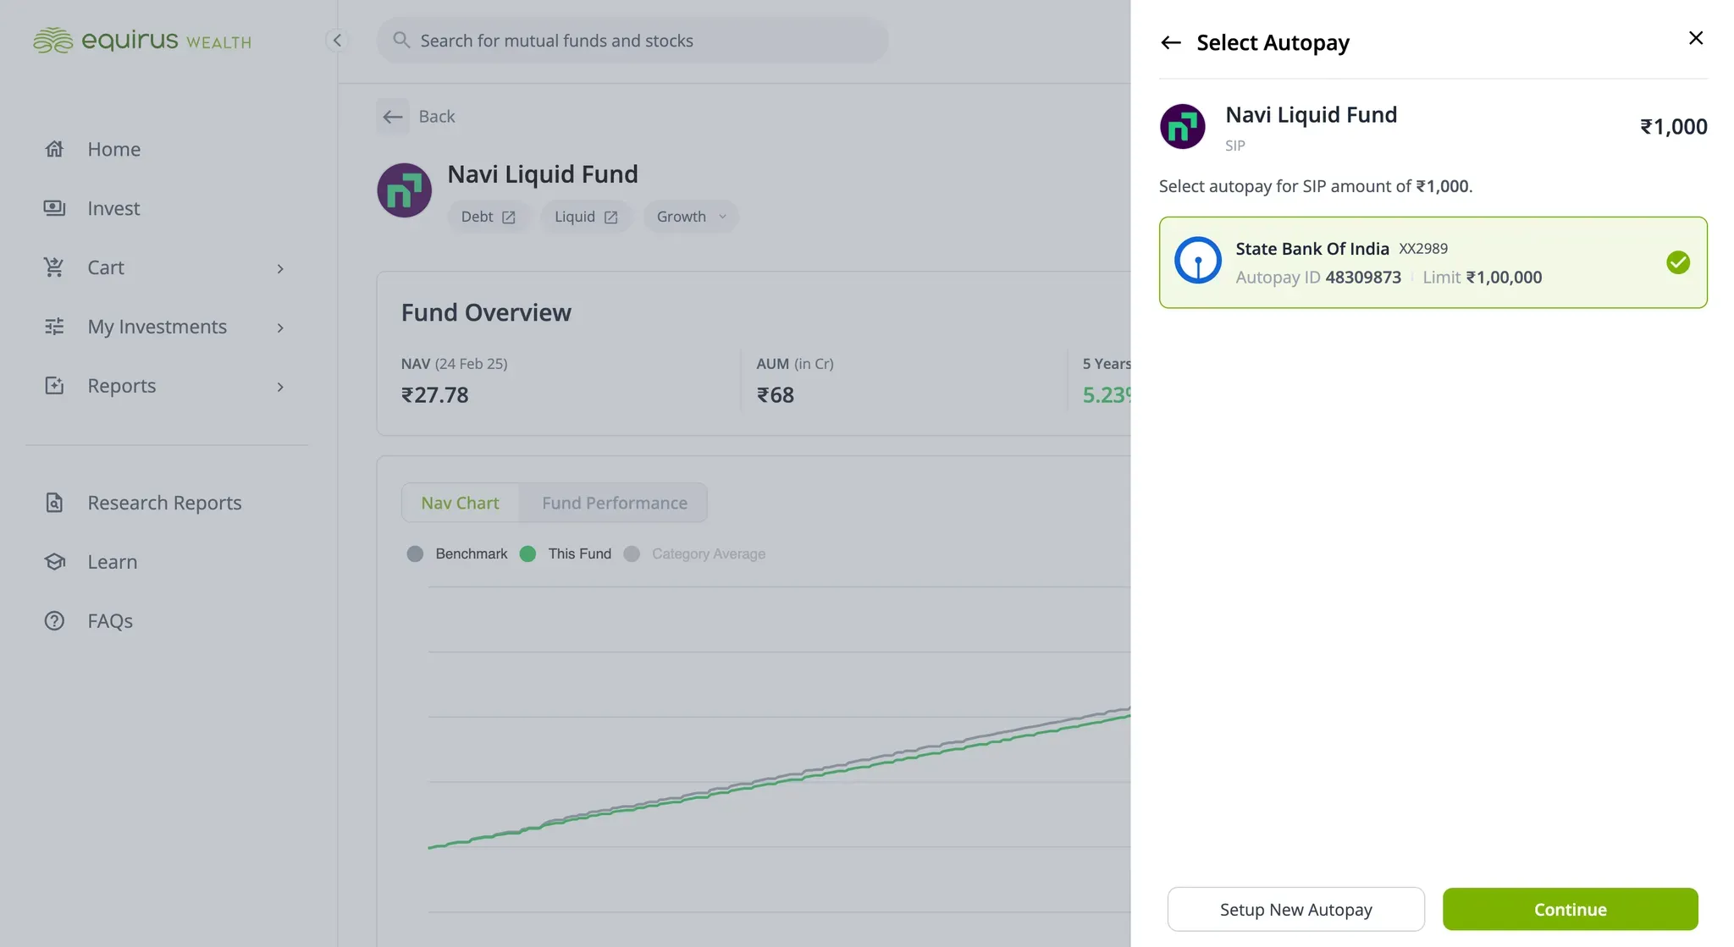
Task: Click the My Investments sliders icon
Action: point(54,327)
